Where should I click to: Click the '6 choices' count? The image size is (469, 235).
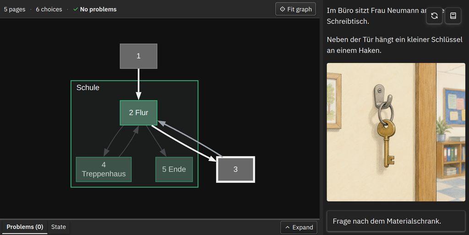pos(49,9)
